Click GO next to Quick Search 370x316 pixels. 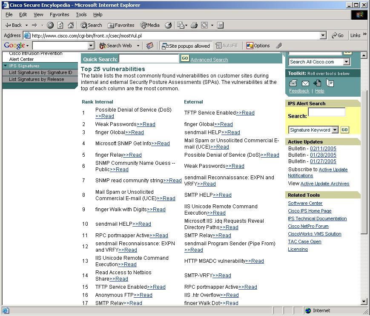(x=185, y=58)
